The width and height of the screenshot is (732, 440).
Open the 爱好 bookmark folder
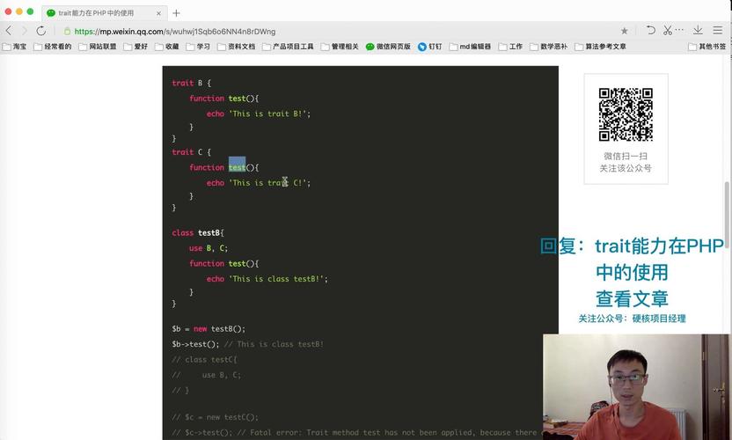(135, 47)
